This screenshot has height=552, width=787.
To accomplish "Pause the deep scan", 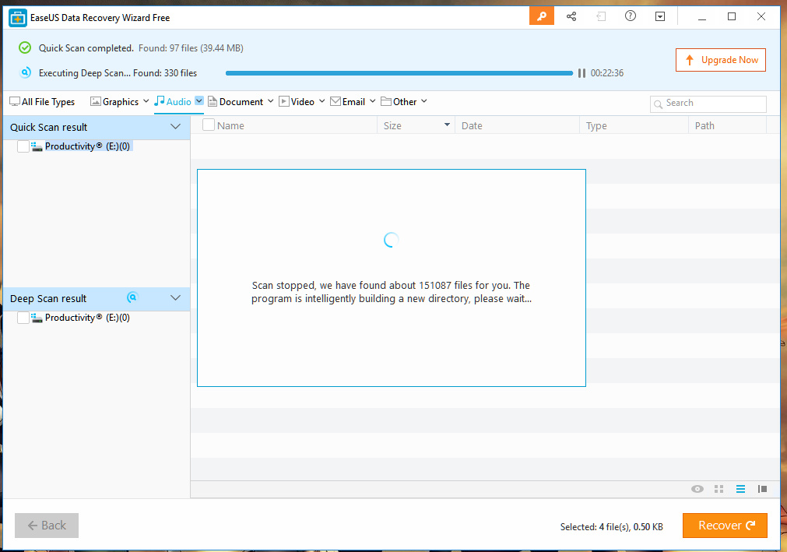I will click(x=581, y=73).
